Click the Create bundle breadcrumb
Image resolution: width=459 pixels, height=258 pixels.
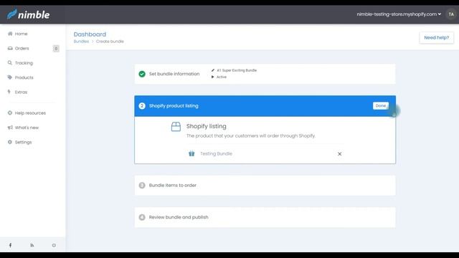point(110,42)
